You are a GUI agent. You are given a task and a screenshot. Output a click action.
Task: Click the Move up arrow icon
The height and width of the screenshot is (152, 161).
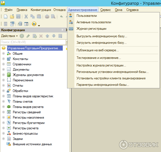[x=47, y=36]
